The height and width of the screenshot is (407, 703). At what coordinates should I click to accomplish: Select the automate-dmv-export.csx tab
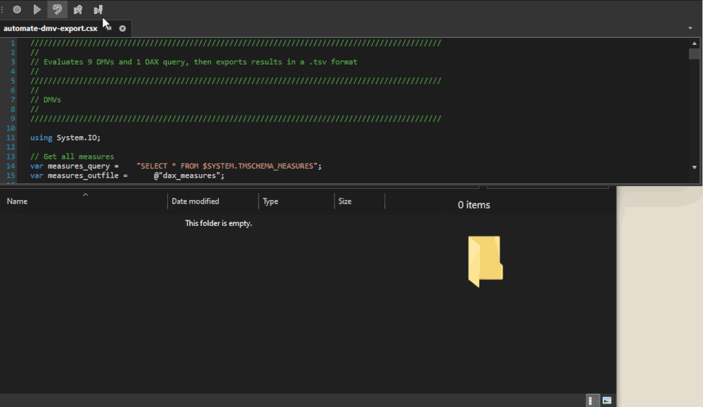pos(49,28)
